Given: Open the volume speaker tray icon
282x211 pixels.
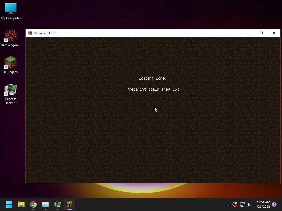Looking at the screenshot, I should pyautogui.click(x=249, y=204).
